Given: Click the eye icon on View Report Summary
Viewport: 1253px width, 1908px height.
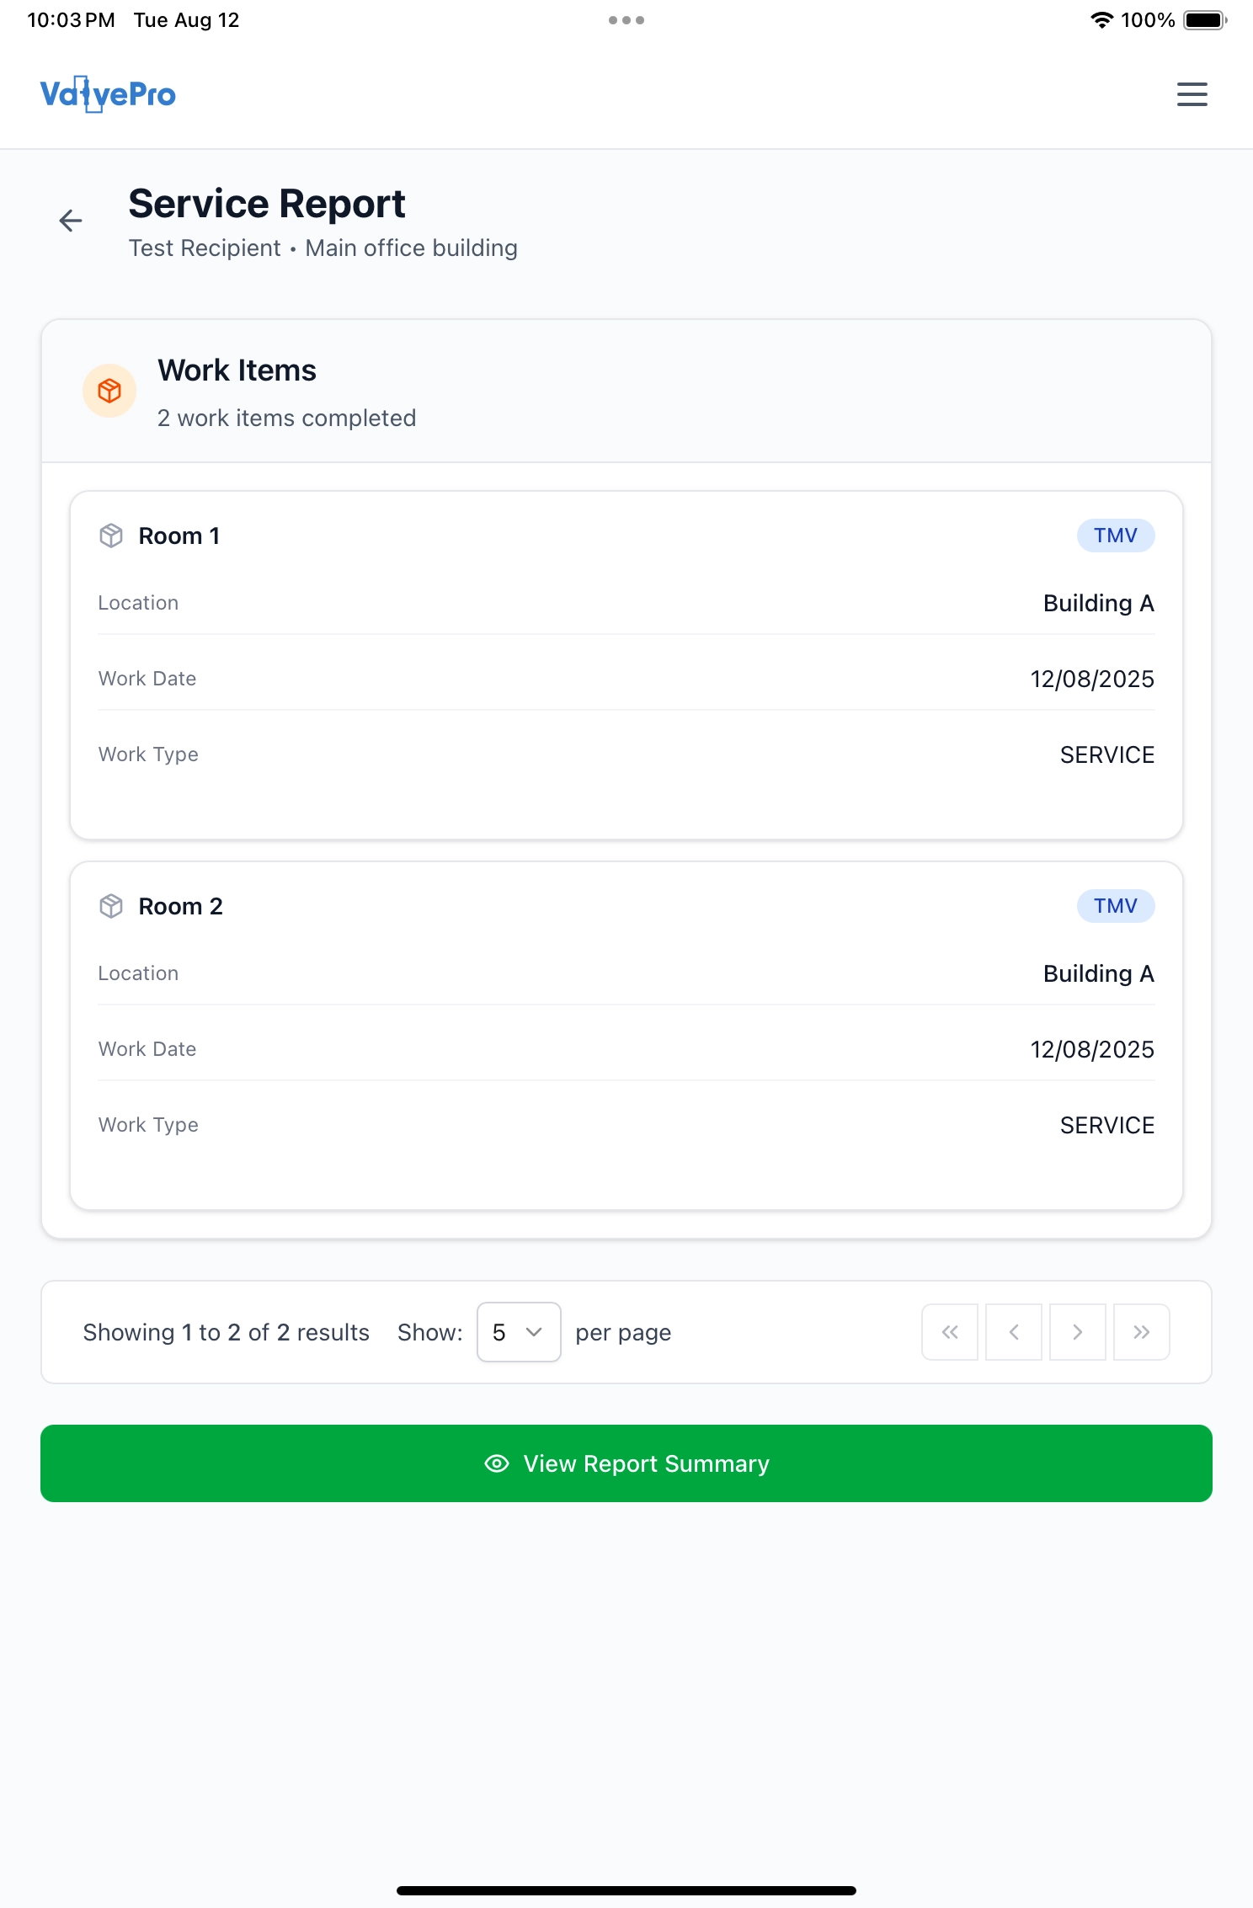Looking at the screenshot, I should [x=496, y=1463].
